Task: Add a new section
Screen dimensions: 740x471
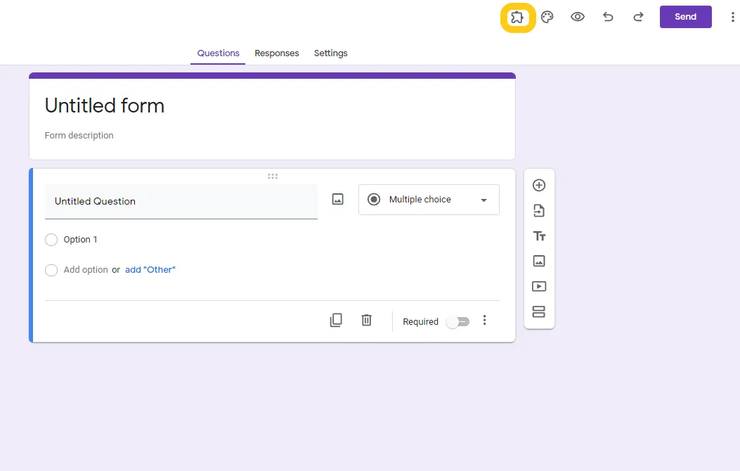Action: coord(539,312)
